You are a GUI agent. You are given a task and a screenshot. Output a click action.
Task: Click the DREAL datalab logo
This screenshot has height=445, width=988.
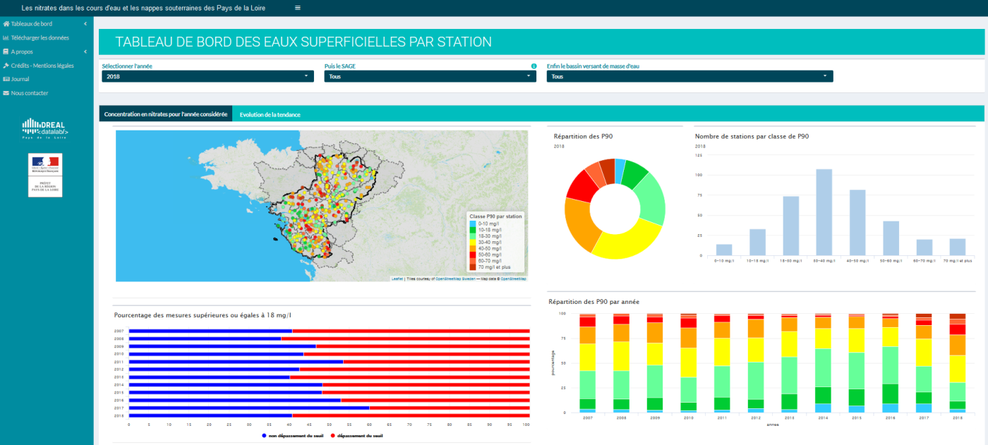45,128
